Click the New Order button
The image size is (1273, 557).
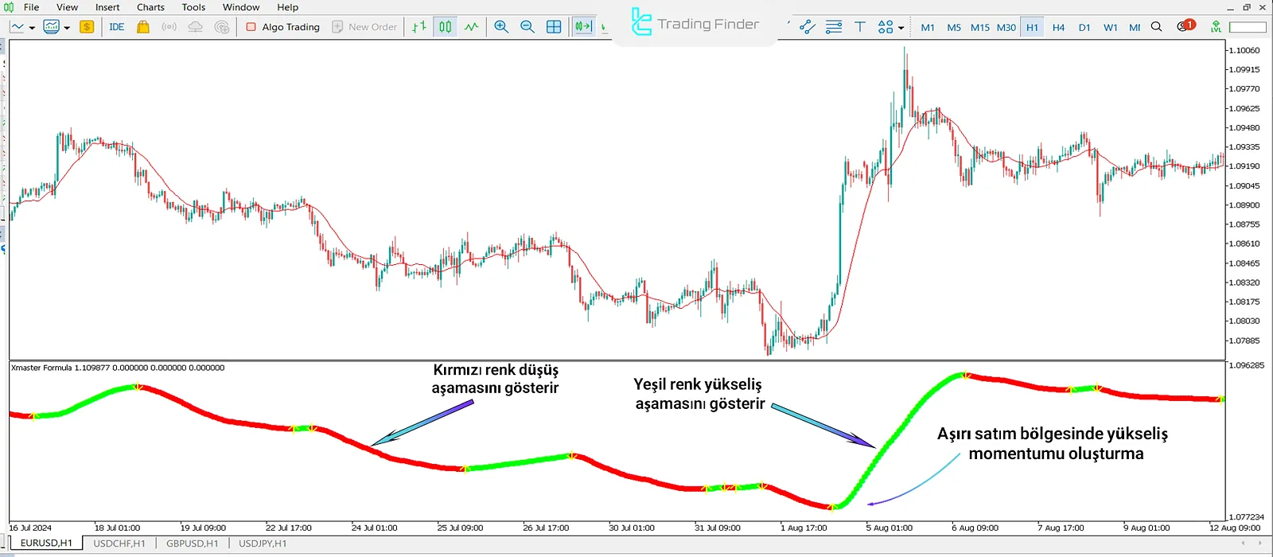tap(364, 26)
